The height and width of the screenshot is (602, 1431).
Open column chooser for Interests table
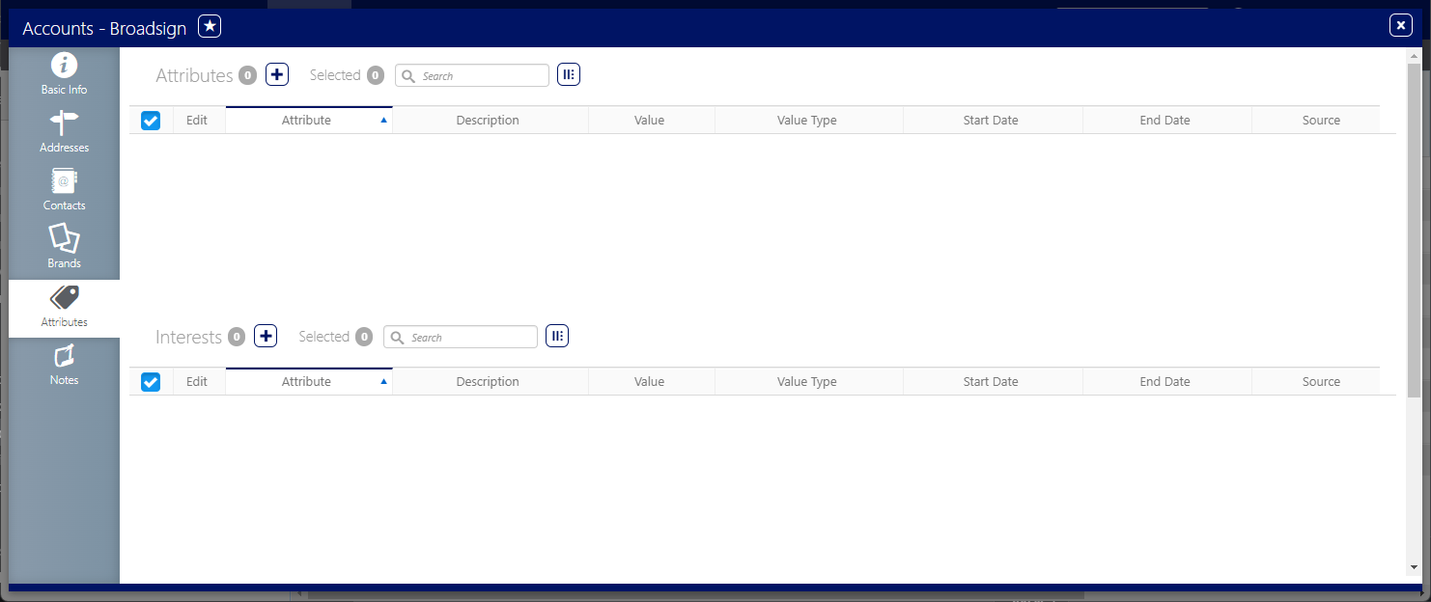pos(557,336)
